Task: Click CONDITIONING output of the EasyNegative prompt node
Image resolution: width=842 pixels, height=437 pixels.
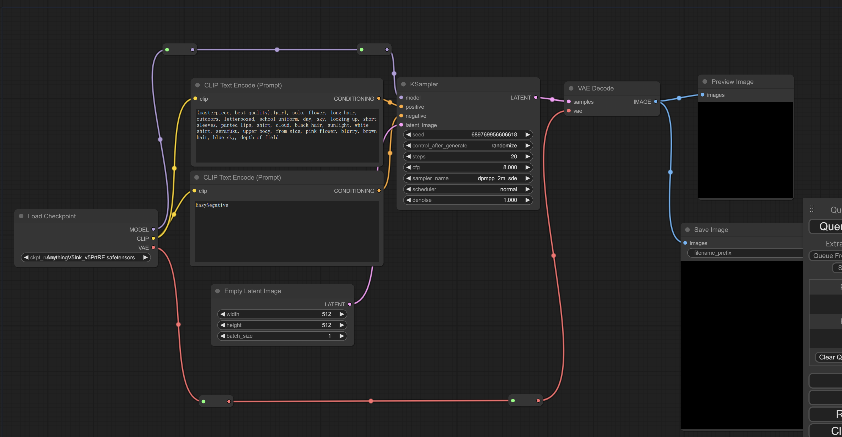Action: coord(379,191)
